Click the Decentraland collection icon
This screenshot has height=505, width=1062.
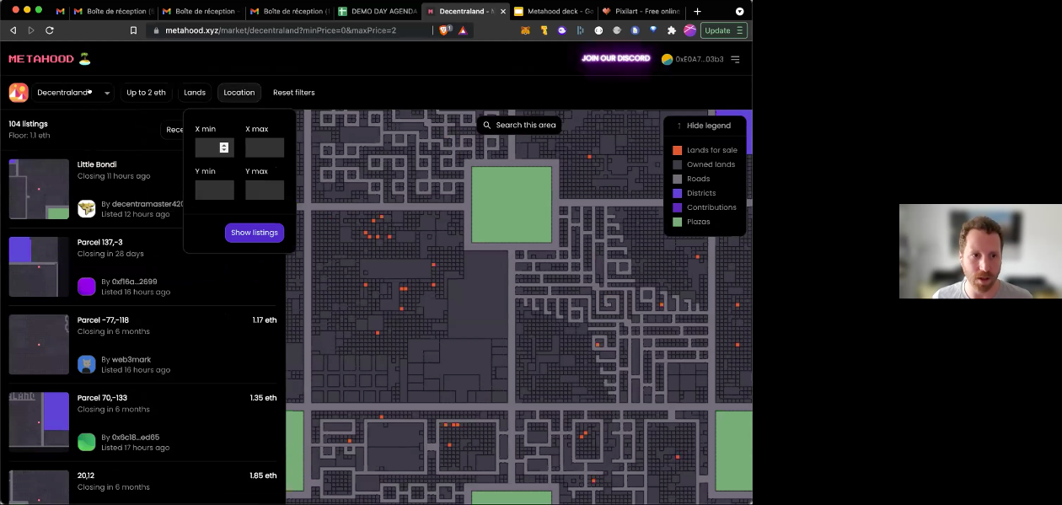coord(19,93)
